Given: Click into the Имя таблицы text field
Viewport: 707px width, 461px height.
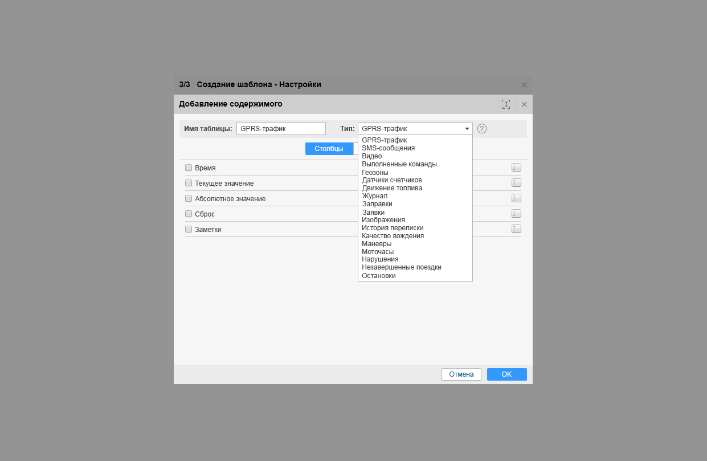Looking at the screenshot, I should (281, 129).
